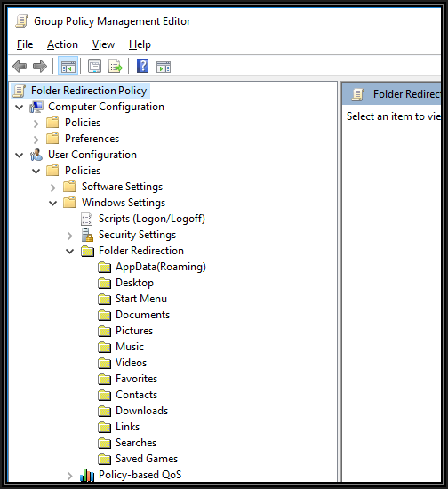Click the Back arrow toolbar button
This screenshot has width=448, height=489.
coord(20,66)
